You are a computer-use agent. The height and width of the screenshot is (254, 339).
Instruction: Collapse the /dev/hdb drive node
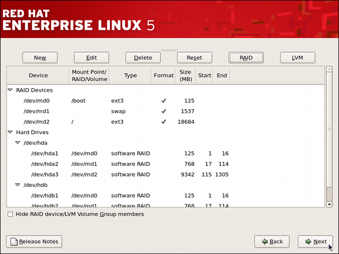coord(18,185)
